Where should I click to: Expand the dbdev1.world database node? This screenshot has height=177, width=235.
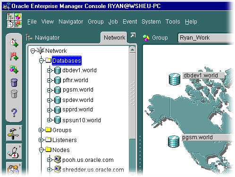[50, 70]
